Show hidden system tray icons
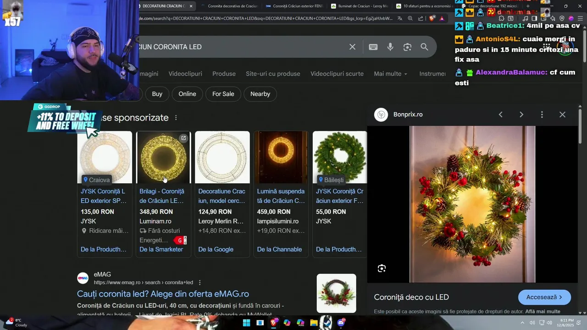 click(x=522, y=323)
